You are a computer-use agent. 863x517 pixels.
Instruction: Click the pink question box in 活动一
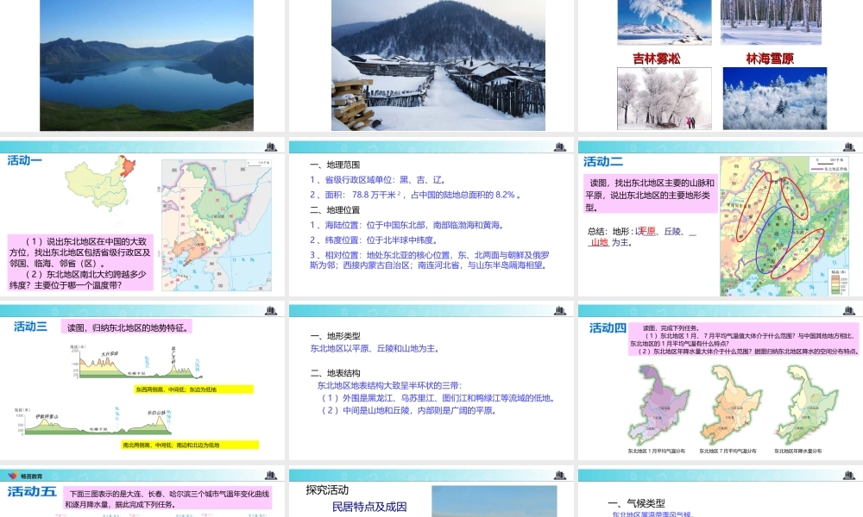[x=80, y=263]
